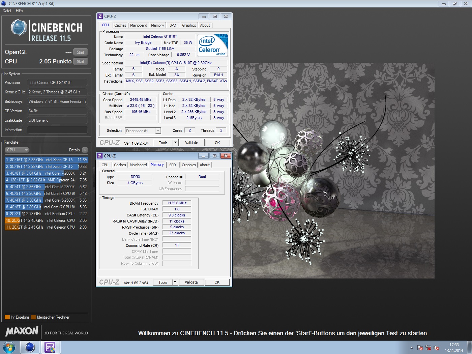Click Tools button in lower CPU-Z
The width and height of the screenshot is (472, 354).
coord(163,282)
